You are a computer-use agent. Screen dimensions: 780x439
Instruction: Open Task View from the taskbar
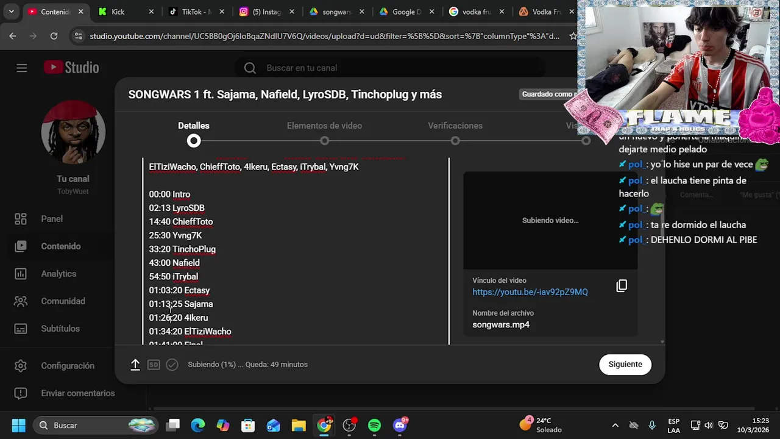pyautogui.click(x=174, y=425)
